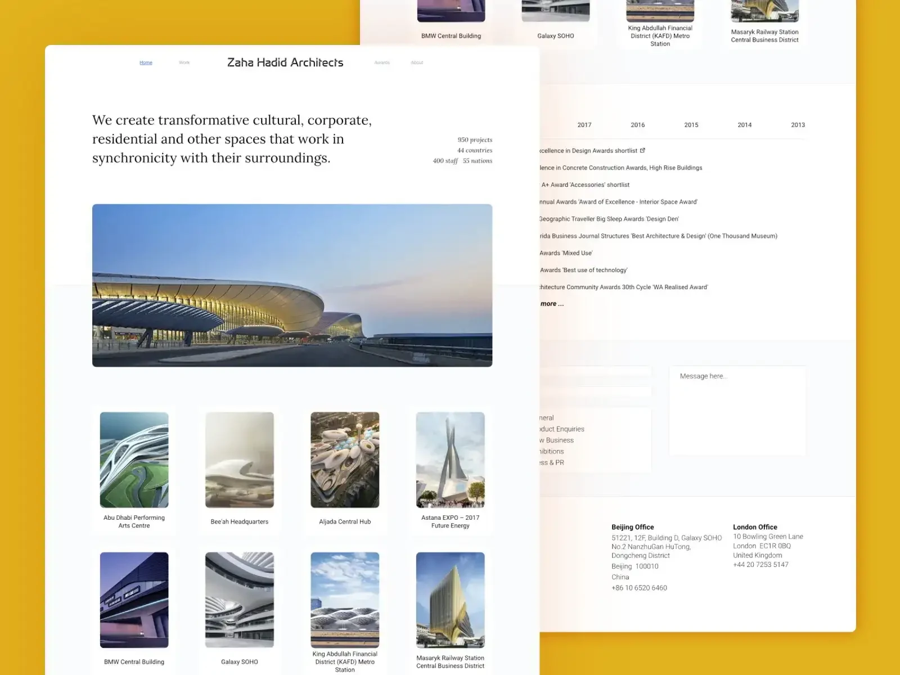Open the Excellence in Design Awards shortlist entry
This screenshot has height=675, width=900.
click(588, 151)
